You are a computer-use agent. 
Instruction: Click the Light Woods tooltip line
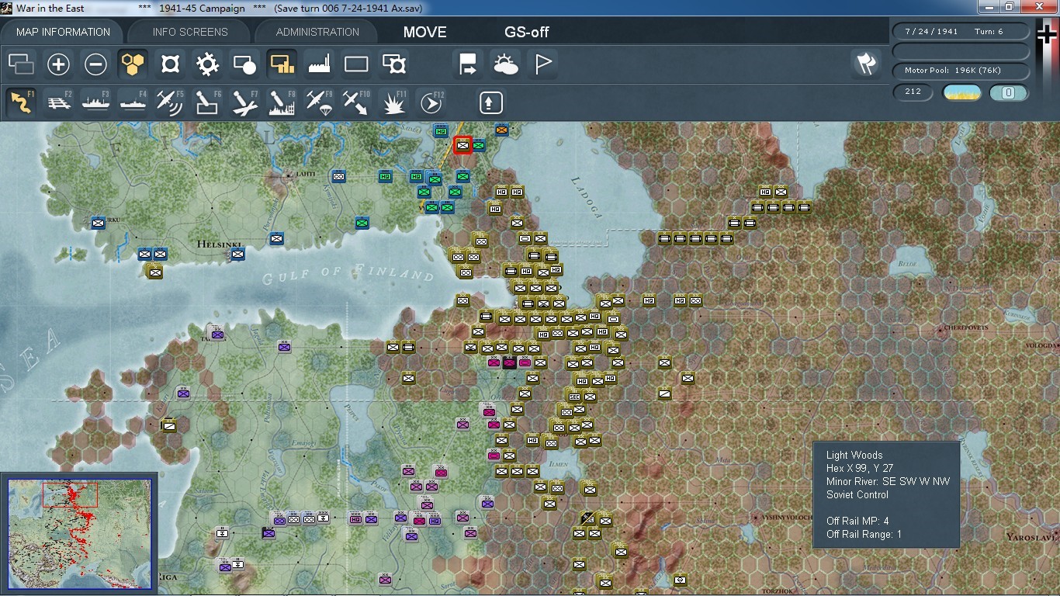[x=854, y=455]
